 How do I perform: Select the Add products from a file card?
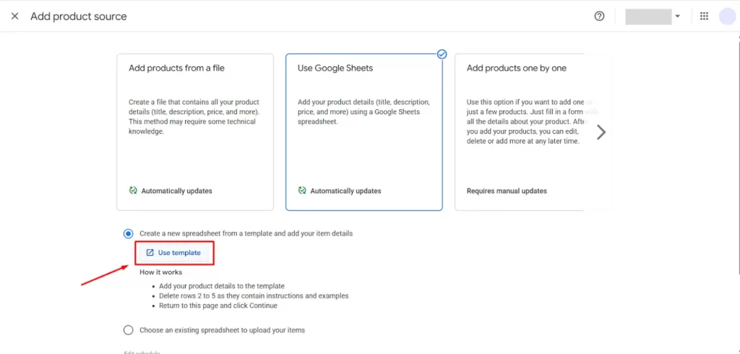point(195,131)
